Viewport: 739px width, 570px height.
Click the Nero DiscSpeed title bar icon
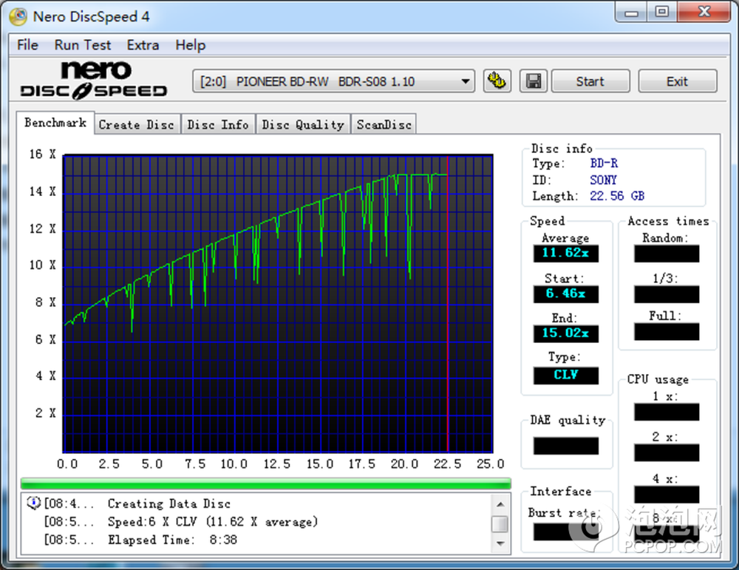[x=18, y=16]
